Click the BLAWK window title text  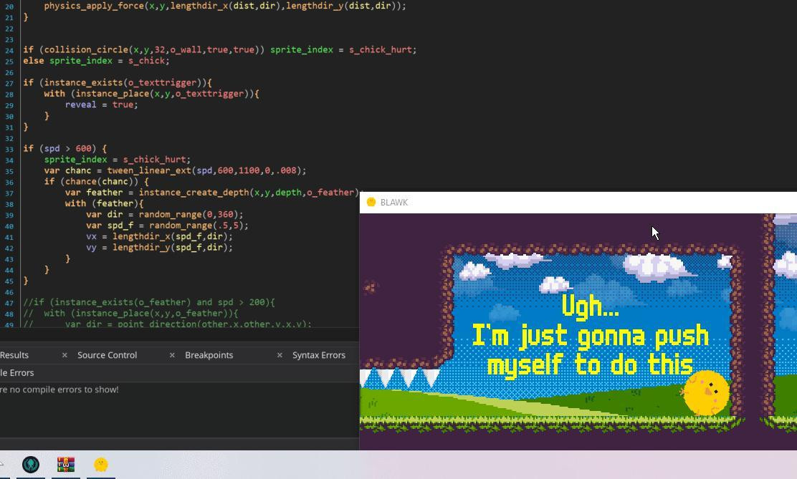point(394,202)
